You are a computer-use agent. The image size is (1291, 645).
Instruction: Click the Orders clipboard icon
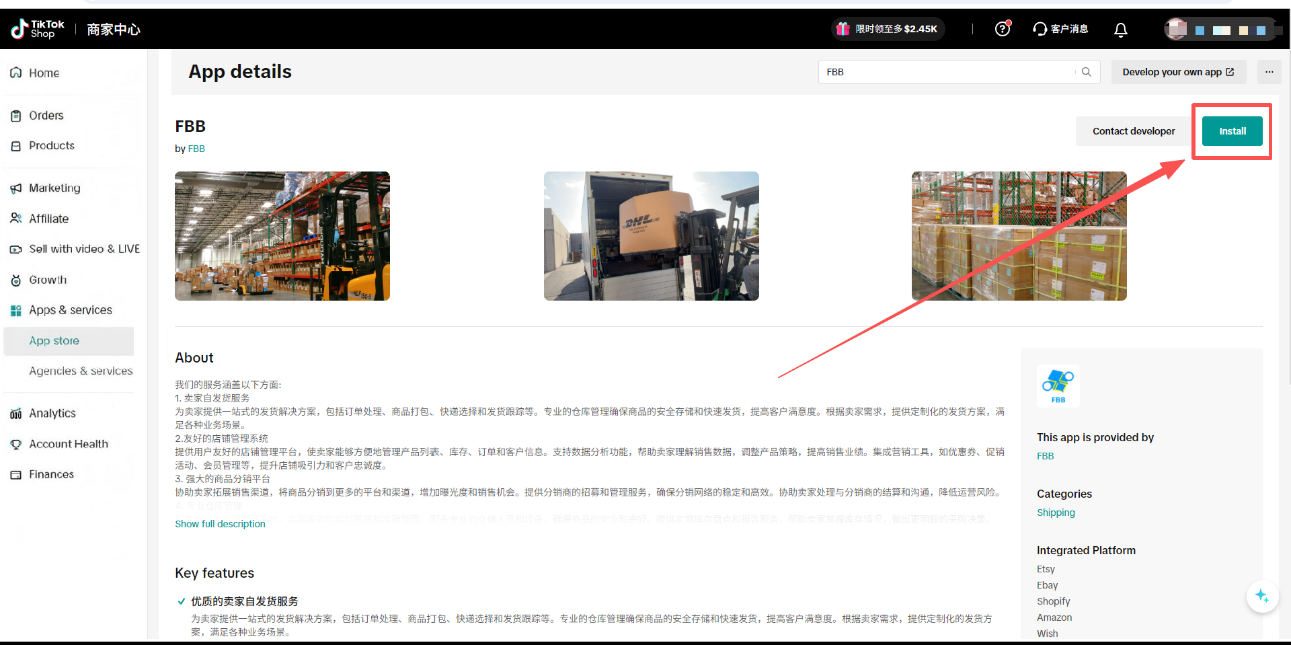pyautogui.click(x=16, y=116)
